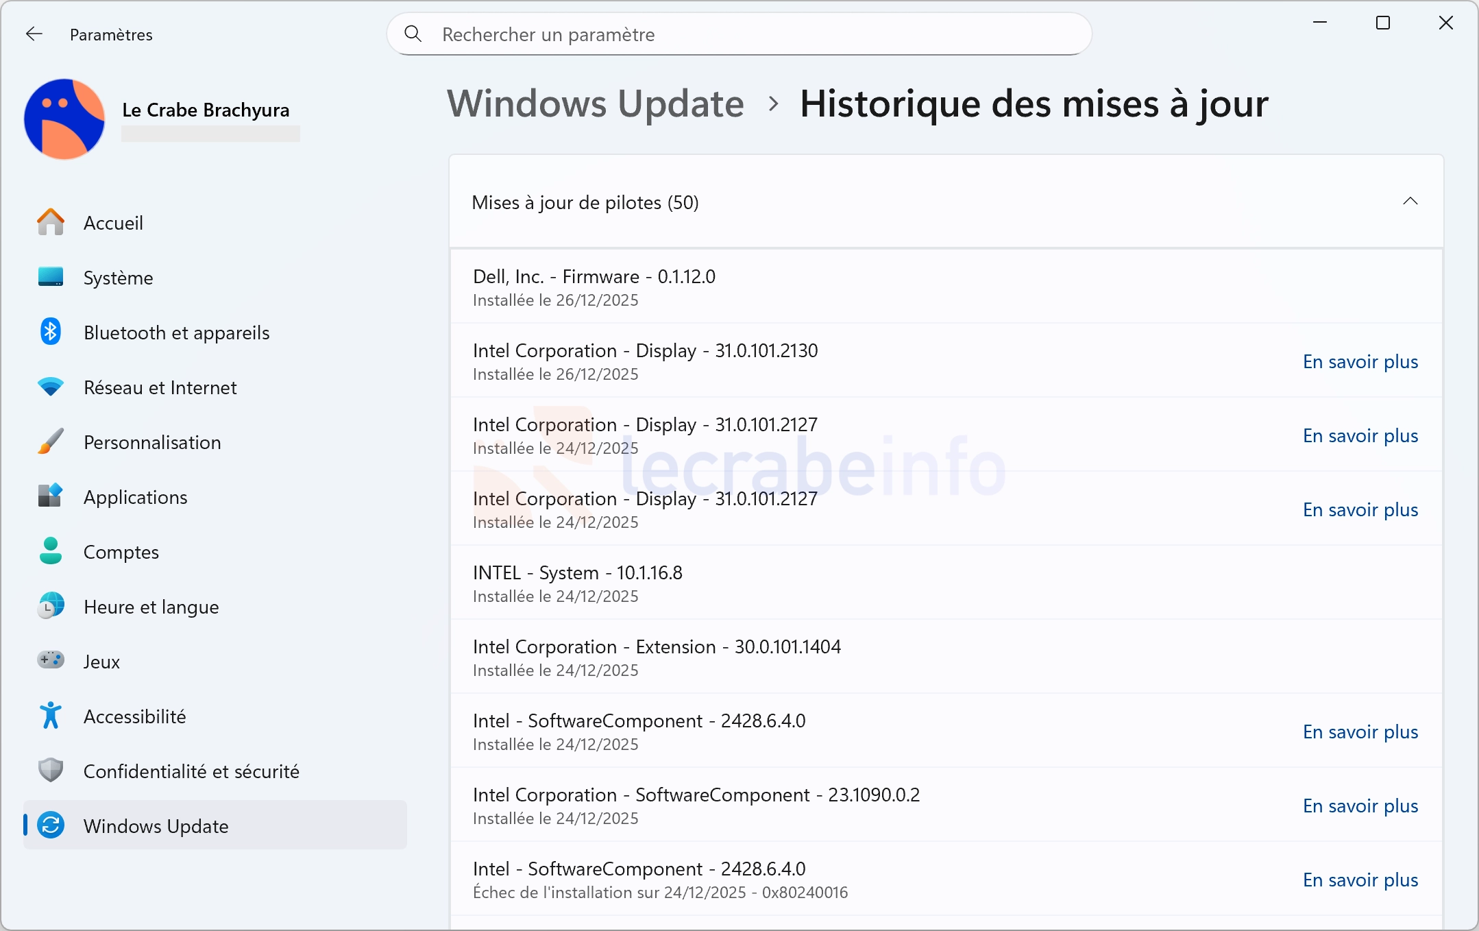
Task: Click the Jeux gamepad icon
Action: pos(51,661)
